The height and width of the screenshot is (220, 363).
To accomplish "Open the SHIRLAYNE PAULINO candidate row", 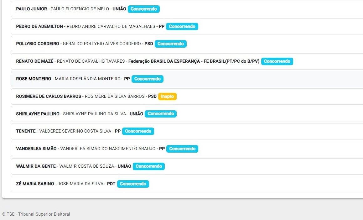I will (187, 114).
